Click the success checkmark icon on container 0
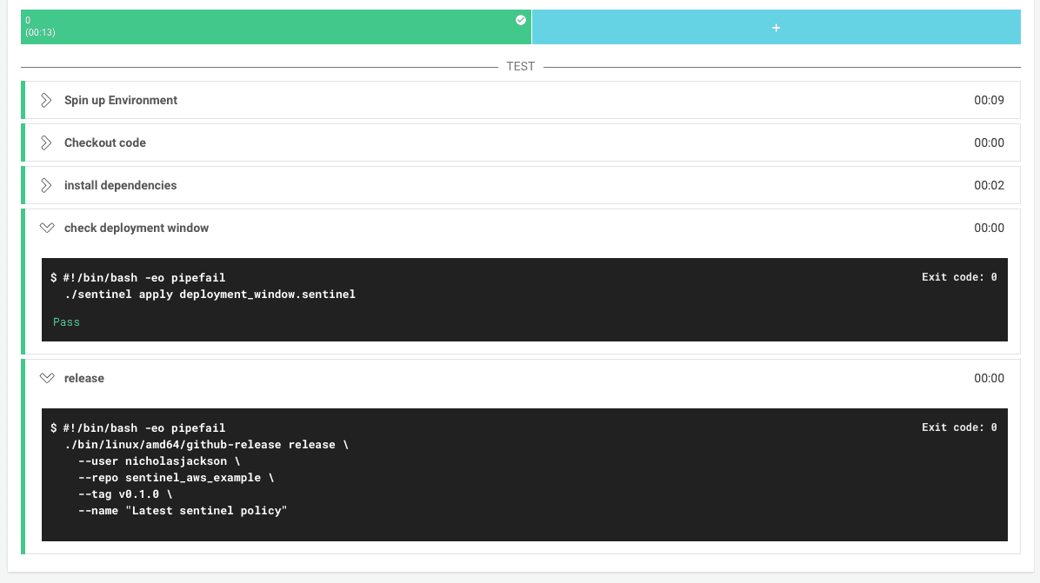 pos(521,20)
